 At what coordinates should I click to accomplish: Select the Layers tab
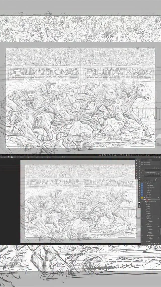[143, 176]
